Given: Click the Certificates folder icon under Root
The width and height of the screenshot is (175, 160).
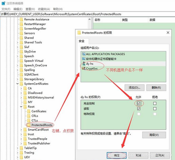Looking at the screenshot, I should pyautogui.click(x=28, y=111).
